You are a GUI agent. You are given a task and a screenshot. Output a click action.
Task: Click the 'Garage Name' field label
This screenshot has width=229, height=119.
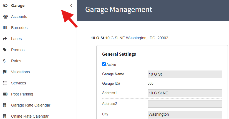[x=113, y=74]
